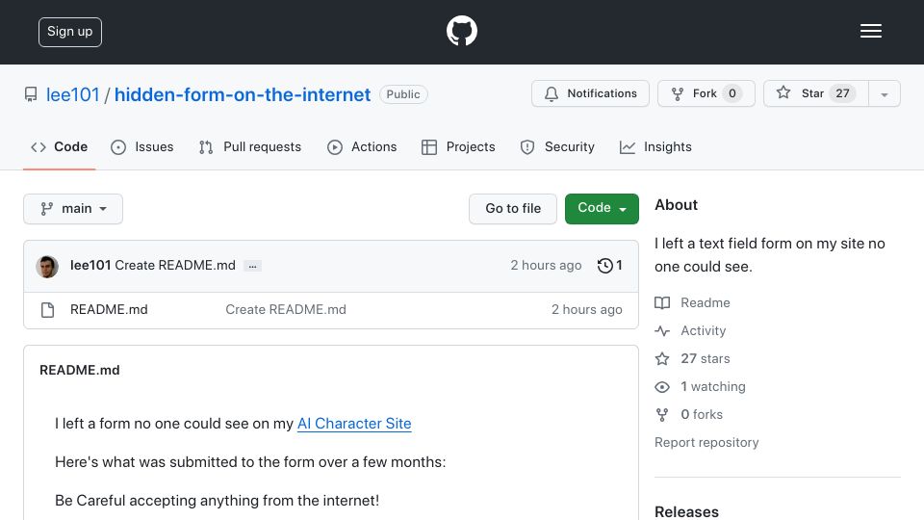Viewport: 924px width, 520px height.
Task: Click the Fork count badge showing 0
Action: pos(731,93)
